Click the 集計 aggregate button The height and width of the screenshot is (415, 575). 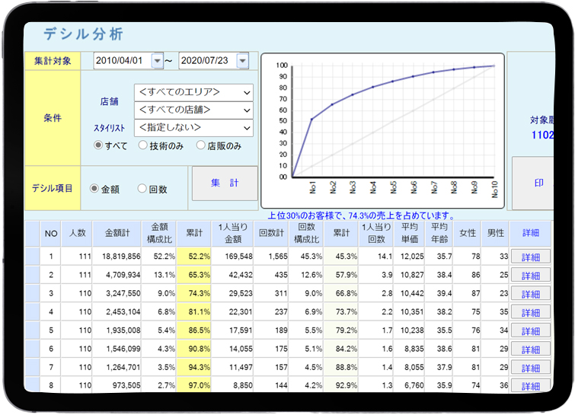(224, 184)
